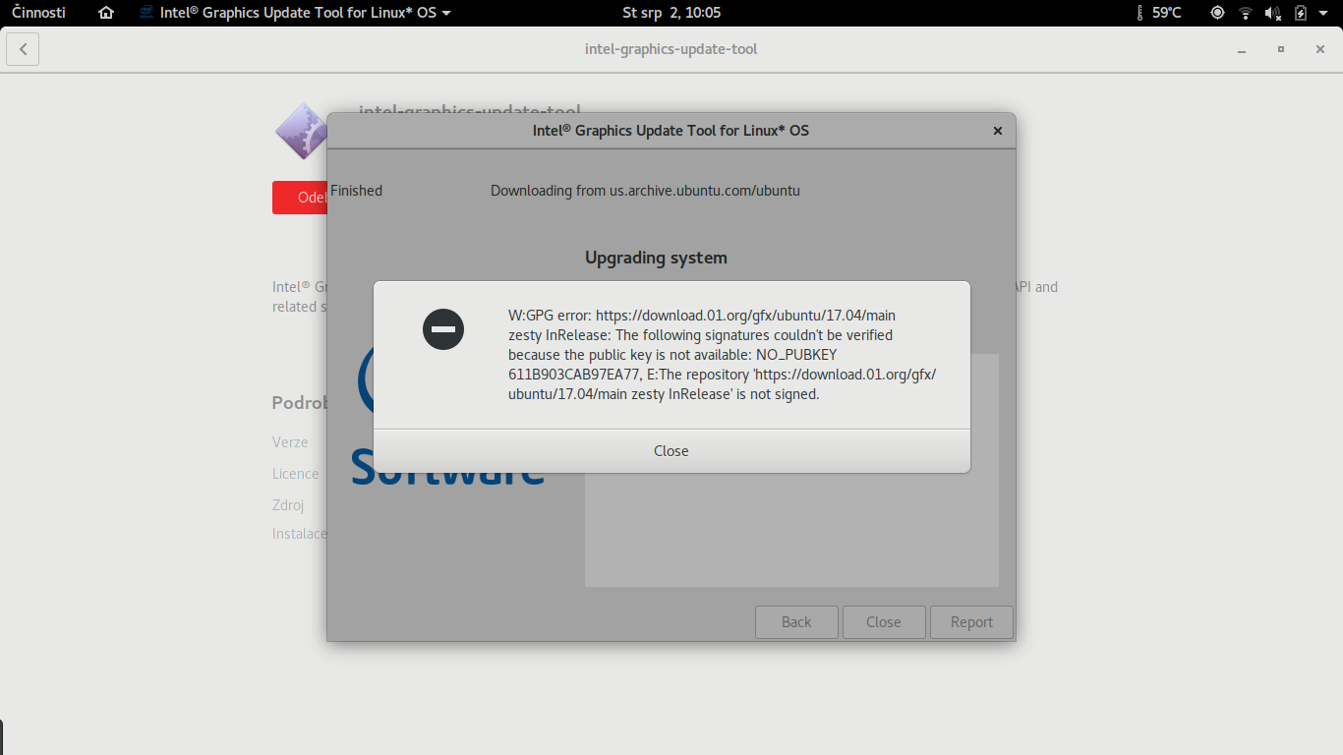Open the Činnosti activities overview
Screen dimensions: 1343x755
click(38, 13)
